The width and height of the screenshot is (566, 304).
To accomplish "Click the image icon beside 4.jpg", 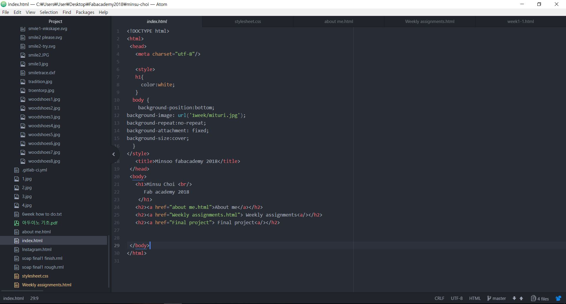I will 17,205.
